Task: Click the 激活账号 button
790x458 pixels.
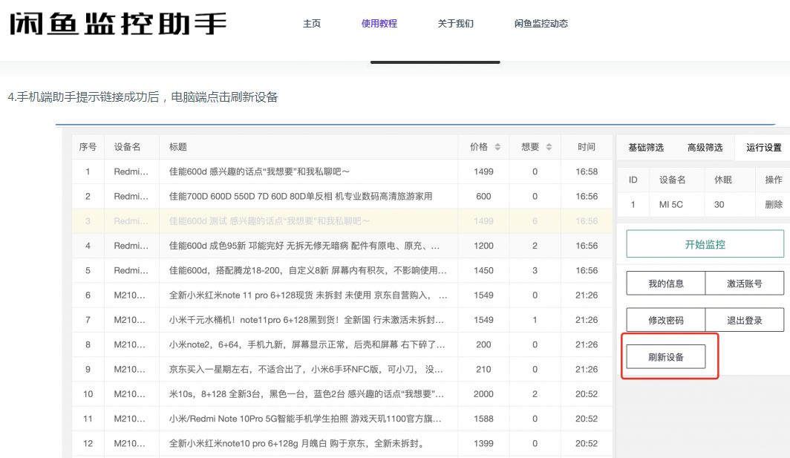Action: point(744,283)
